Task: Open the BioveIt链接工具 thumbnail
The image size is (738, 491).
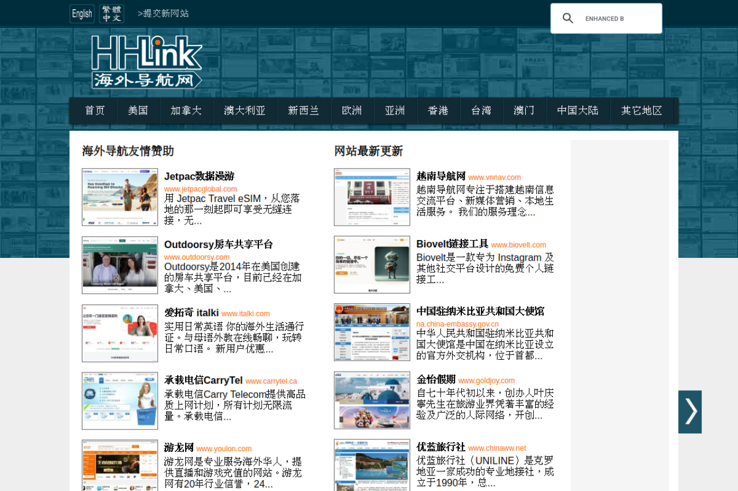Action: point(372,265)
